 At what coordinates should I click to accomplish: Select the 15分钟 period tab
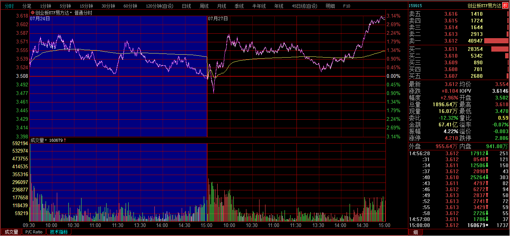86,6
